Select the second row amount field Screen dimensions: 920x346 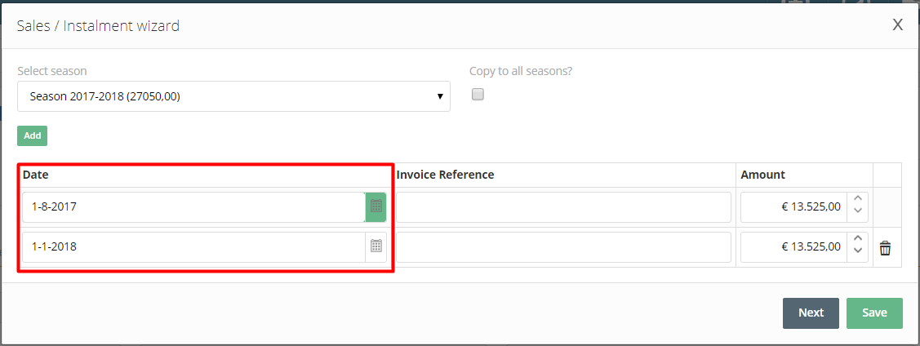(x=793, y=246)
